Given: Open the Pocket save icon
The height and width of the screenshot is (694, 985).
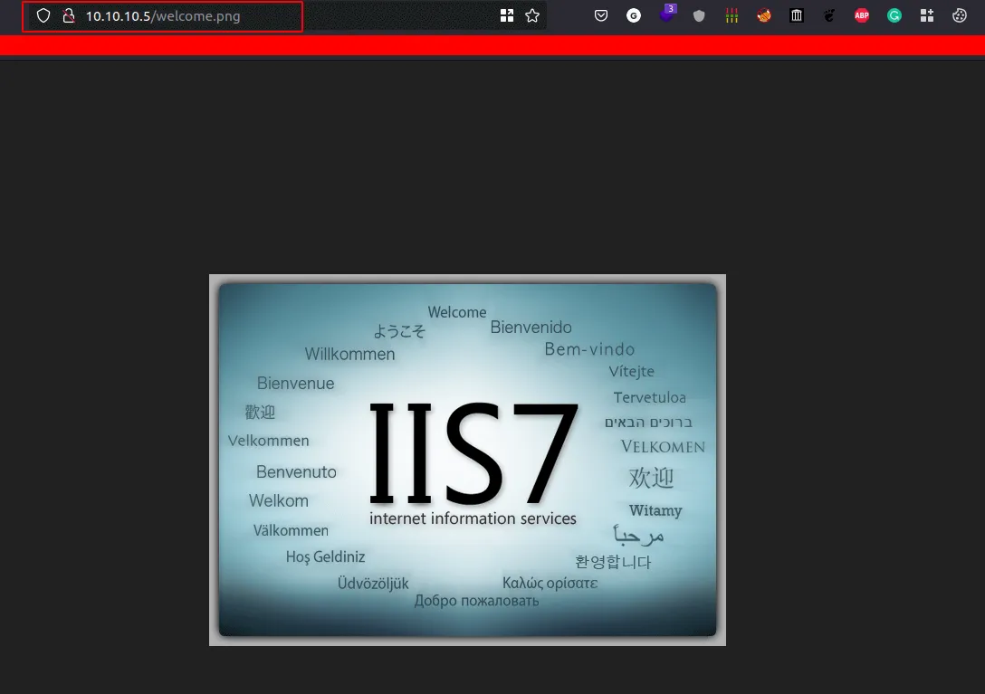Looking at the screenshot, I should pos(601,15).
